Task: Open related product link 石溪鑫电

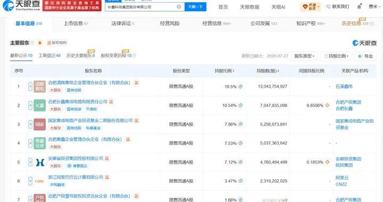Action: pyautogui.click(x=344, y=86)
